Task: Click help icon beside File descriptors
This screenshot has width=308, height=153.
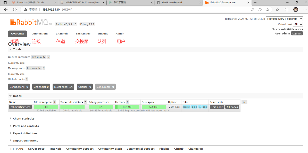Action: point(55,102)
